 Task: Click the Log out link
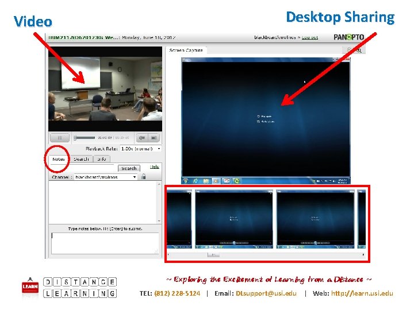tap(310, 37)
